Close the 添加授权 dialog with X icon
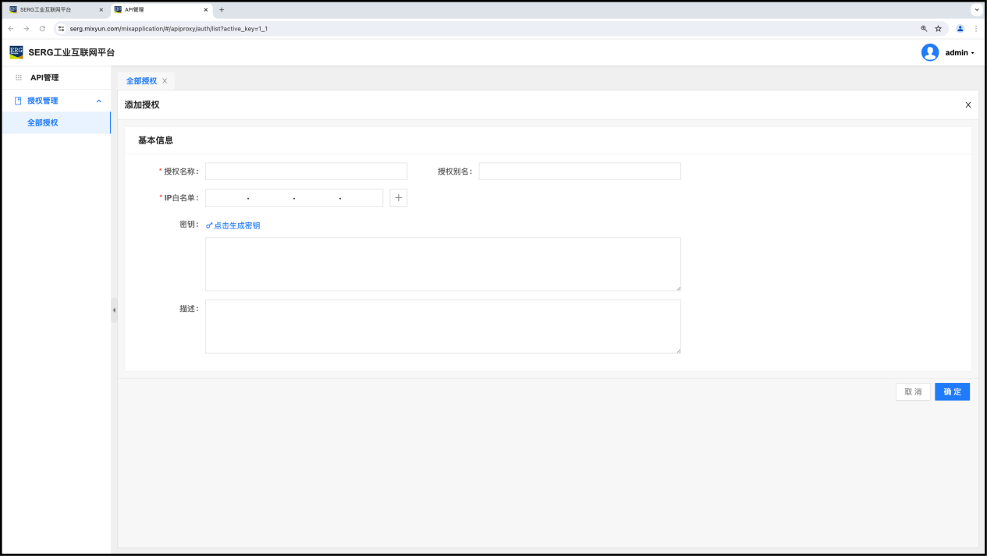Viewport: 987px width, 556px height. point(967,105)
